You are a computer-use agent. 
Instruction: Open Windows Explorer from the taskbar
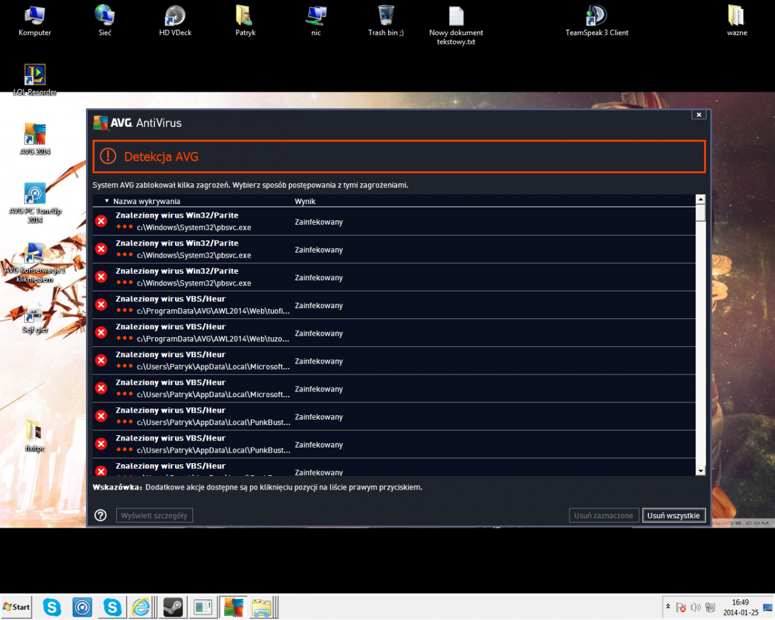(263, 606)
